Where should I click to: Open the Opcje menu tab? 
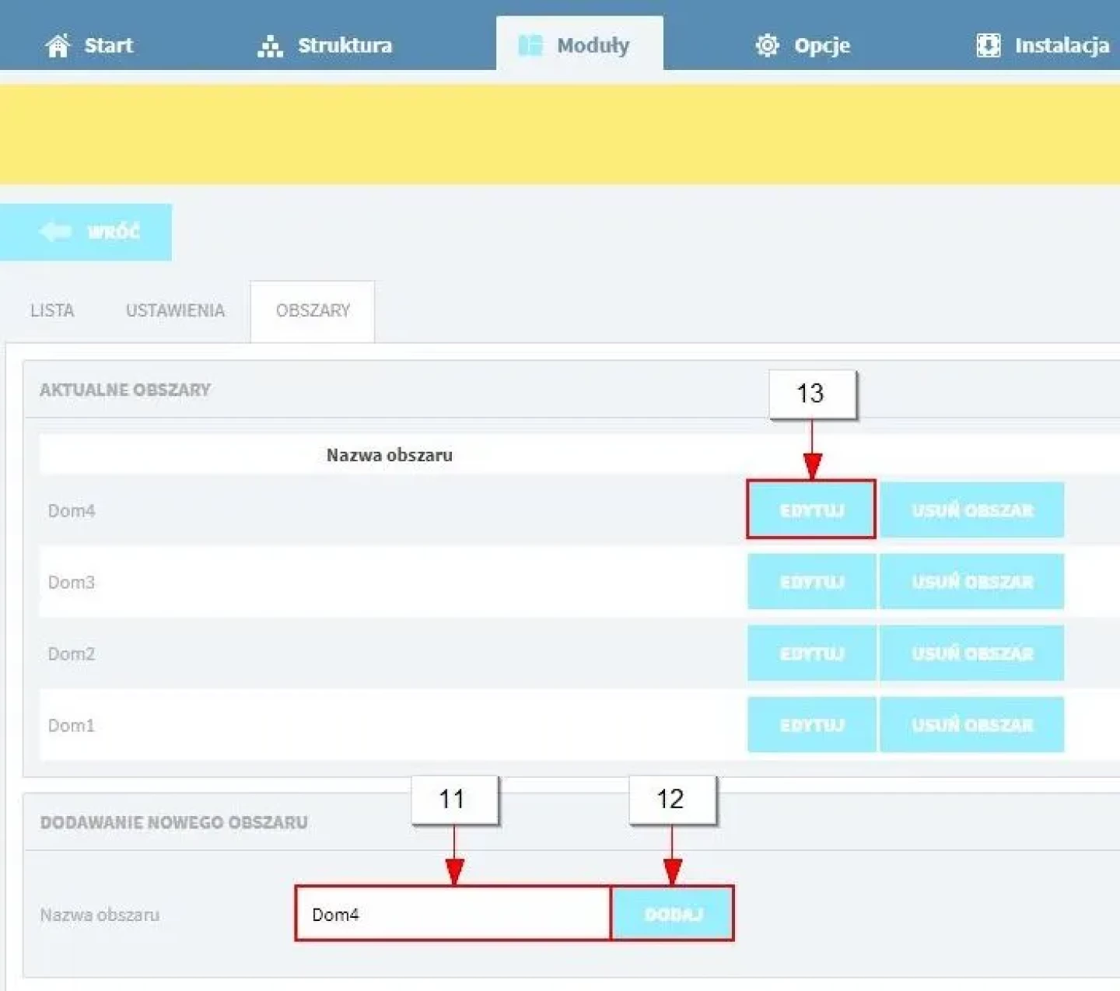[803, 45]
